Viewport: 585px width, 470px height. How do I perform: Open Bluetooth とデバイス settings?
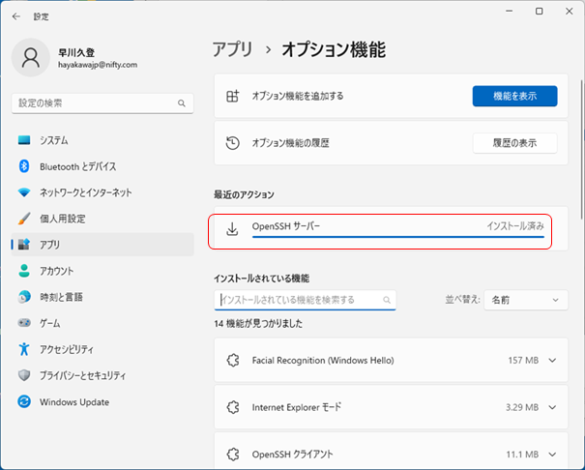[x=77, y=166]
